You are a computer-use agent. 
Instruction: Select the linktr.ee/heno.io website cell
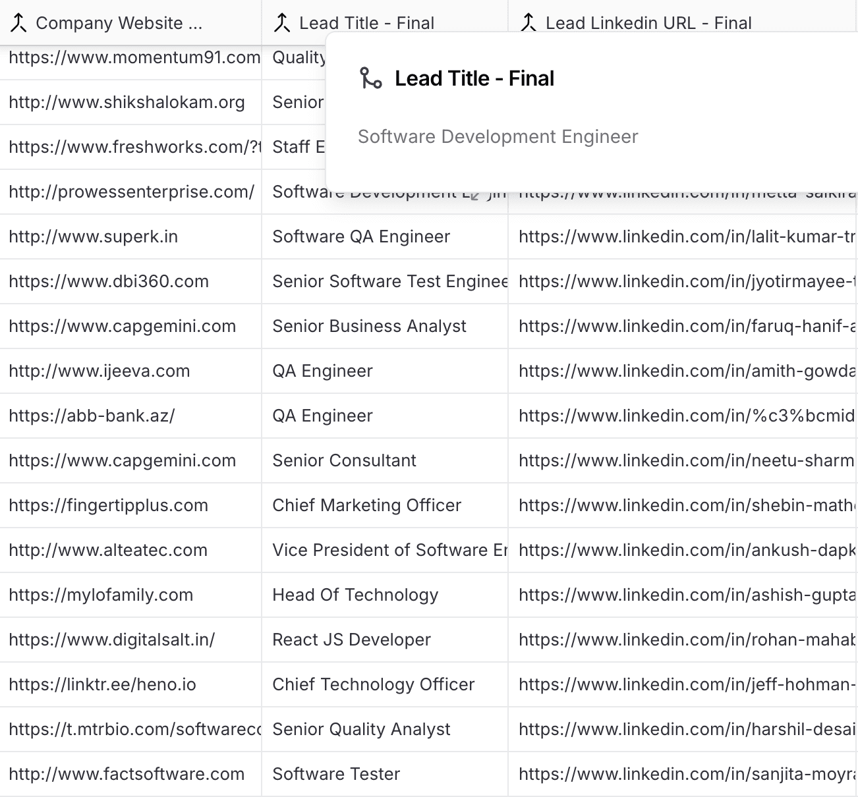130,684
